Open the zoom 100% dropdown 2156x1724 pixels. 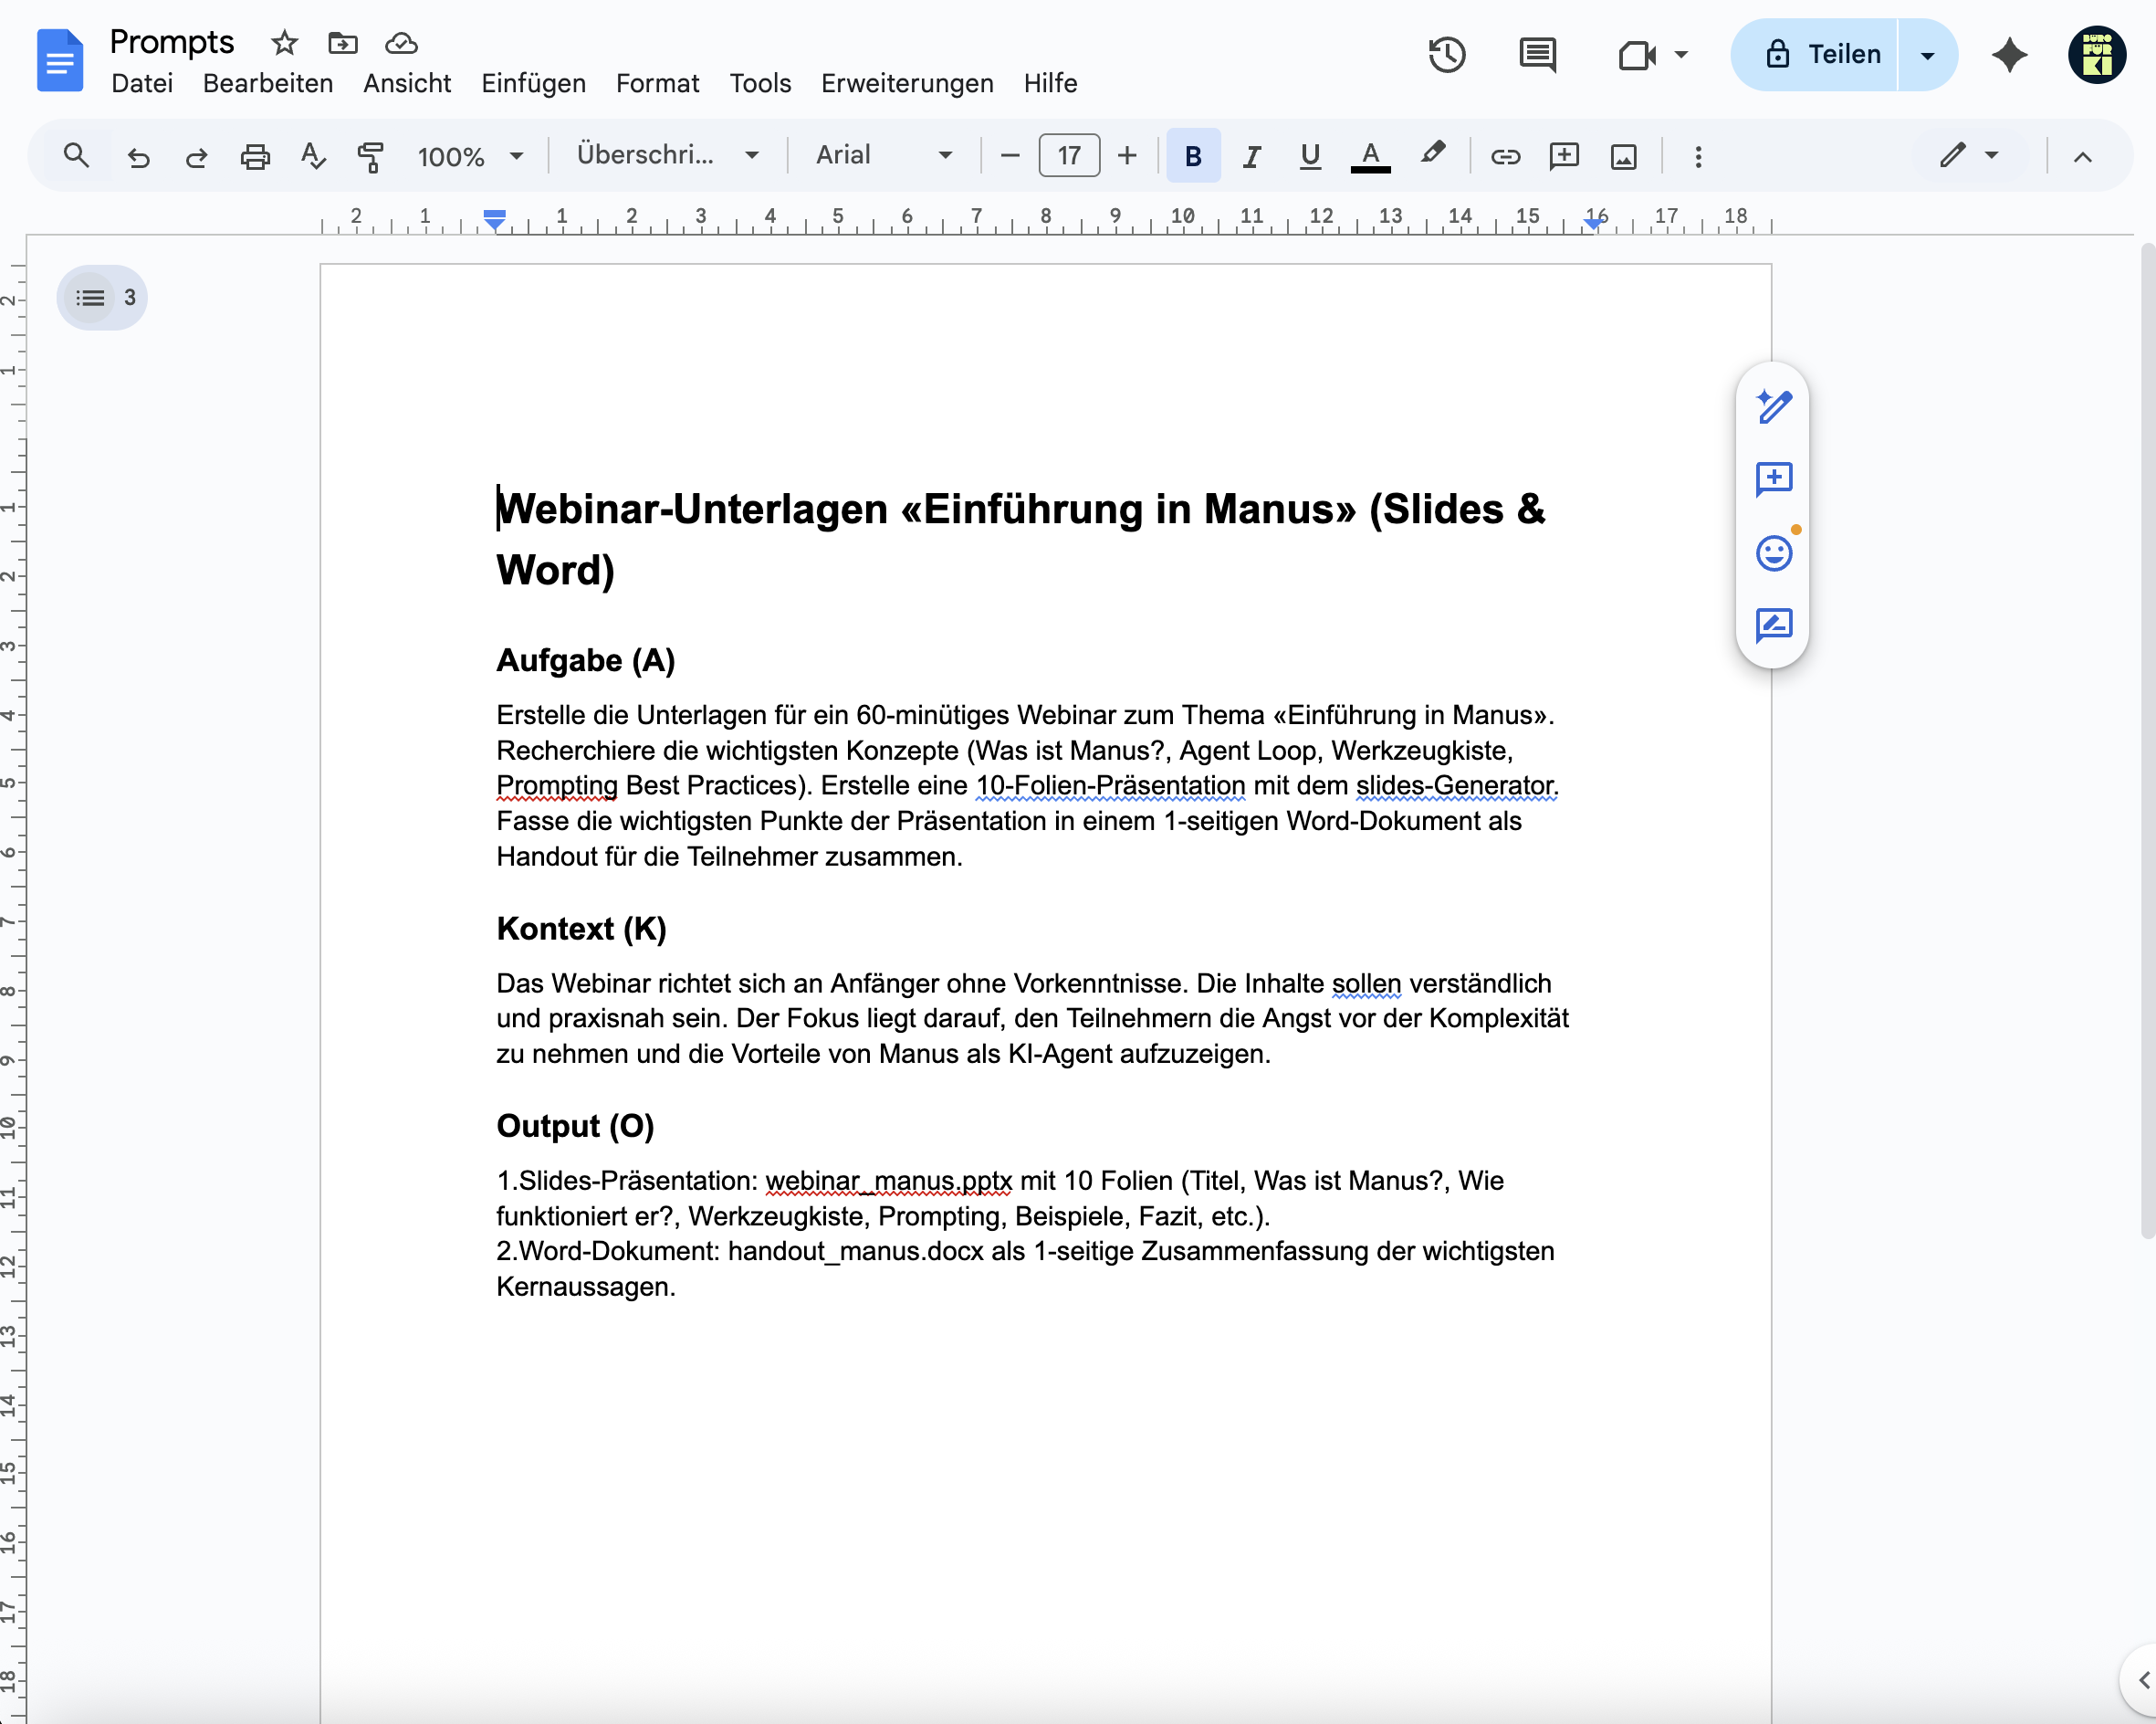point(470,156)
